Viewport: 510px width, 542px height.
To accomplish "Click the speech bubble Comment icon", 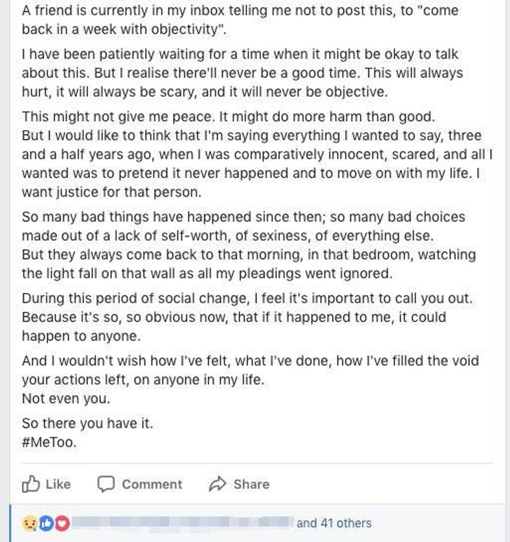I will coord(106,484).
